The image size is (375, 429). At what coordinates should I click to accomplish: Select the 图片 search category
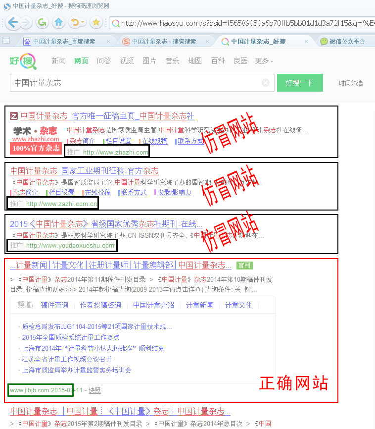[x=149, y=61]
